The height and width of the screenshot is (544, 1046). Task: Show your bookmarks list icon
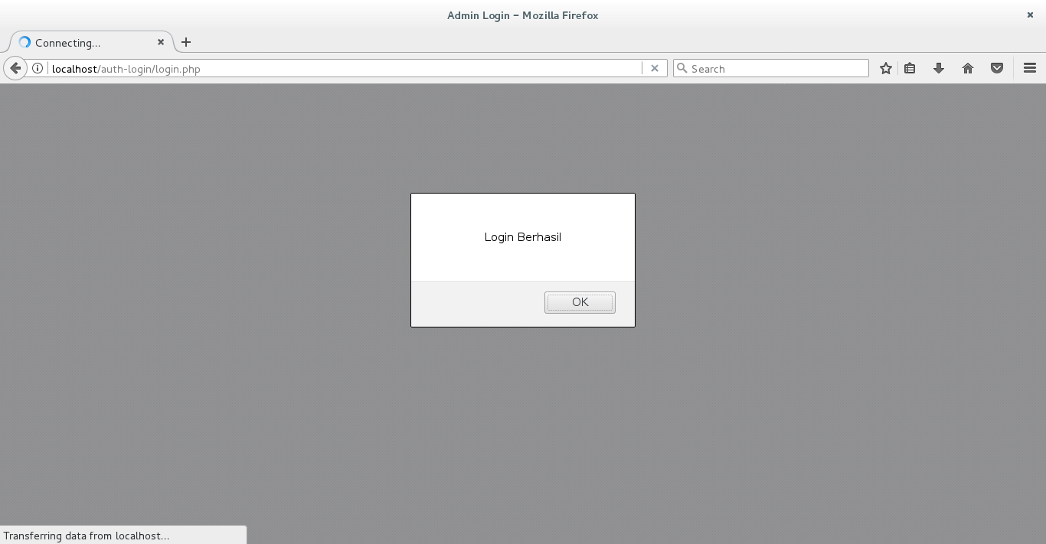pyautogui.click(x=910, y=68)
